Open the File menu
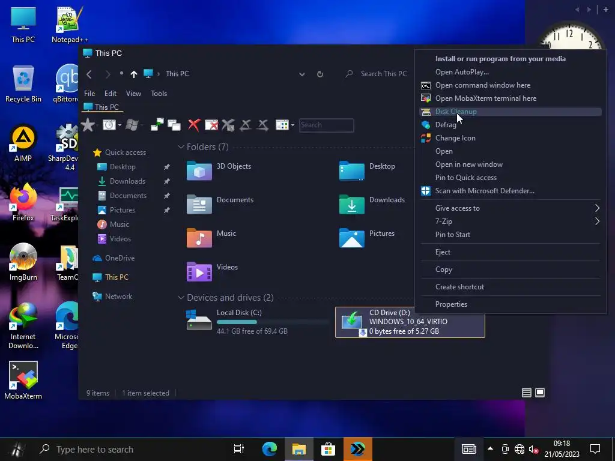The image size is (615, 461). (89, 94)
